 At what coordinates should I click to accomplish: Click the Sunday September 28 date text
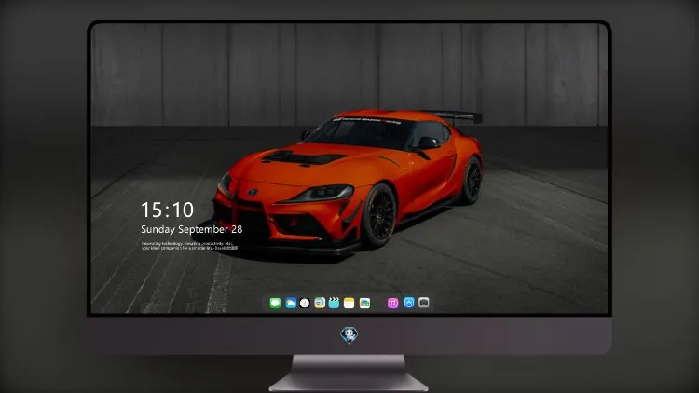[x=192, y=229]
